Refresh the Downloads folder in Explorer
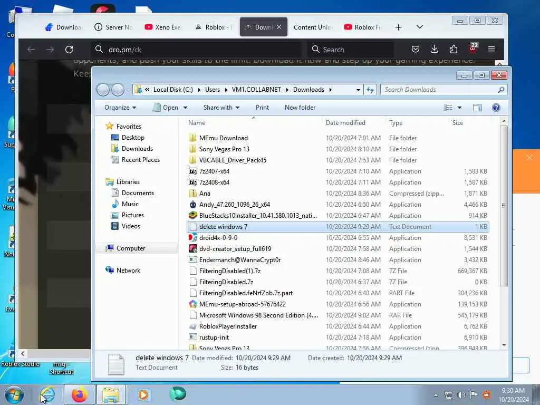This screenshot has height=405, width=540. coord(370,90)
